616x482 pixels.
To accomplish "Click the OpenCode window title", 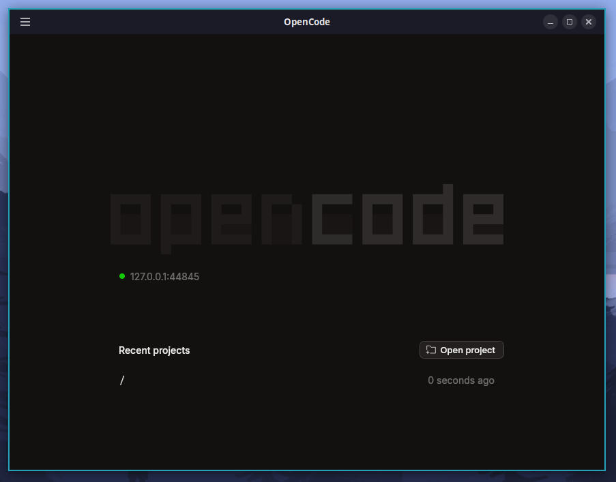I will (307, 22).
